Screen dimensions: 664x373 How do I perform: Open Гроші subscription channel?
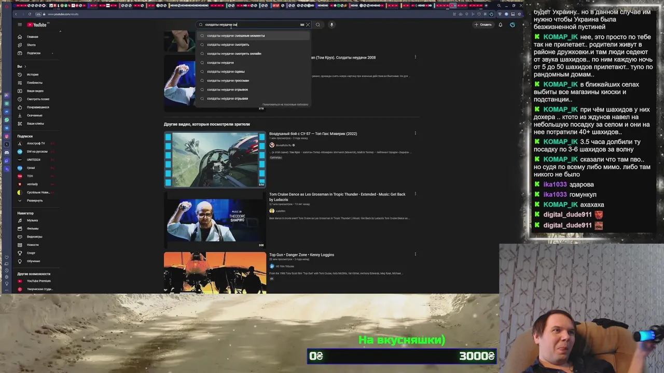tap(31, 168)
